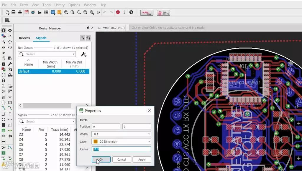This screenshot has height=171, width=302.
Task: Click the Design Link button icon
Action: [147, 13]
